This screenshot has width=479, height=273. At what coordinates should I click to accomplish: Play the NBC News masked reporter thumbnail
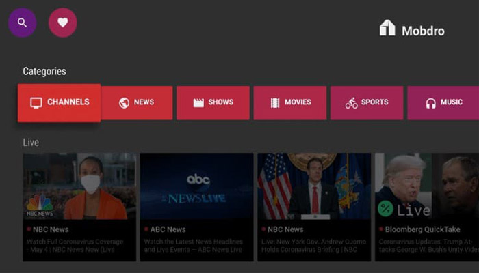click(x=79, y=186)
